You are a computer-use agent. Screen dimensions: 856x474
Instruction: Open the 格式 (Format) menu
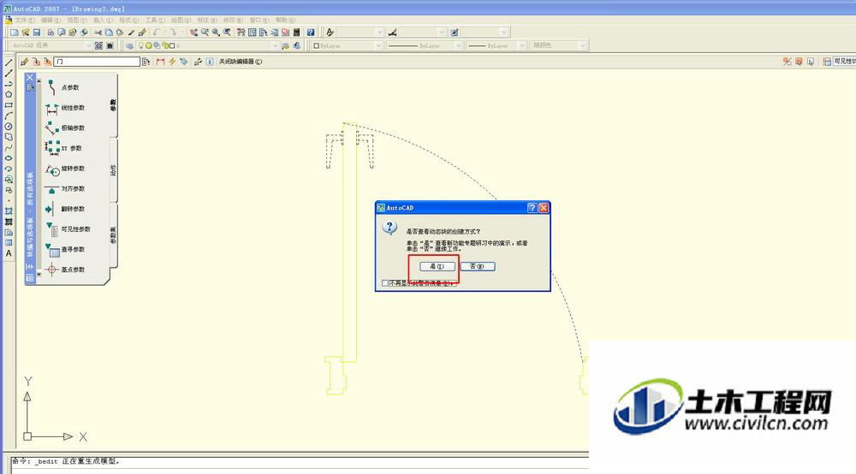[x=129, y=21]
